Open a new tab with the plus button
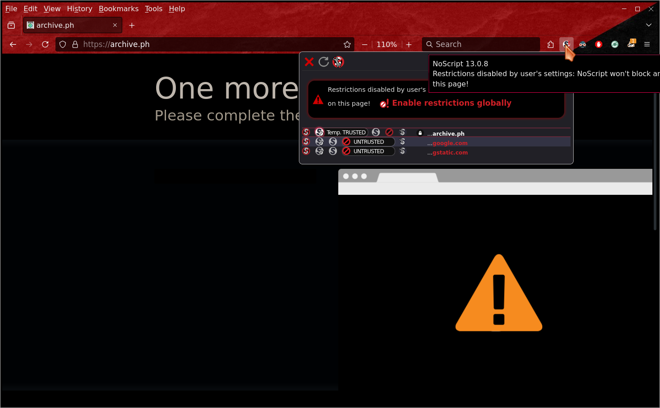 coord(132,26)
